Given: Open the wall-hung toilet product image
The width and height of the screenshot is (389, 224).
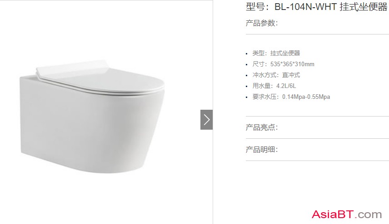Looking at the screenshot, I should tap(92, 117).
